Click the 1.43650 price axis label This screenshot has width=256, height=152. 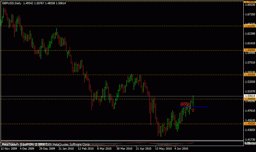tap(250, 130)
